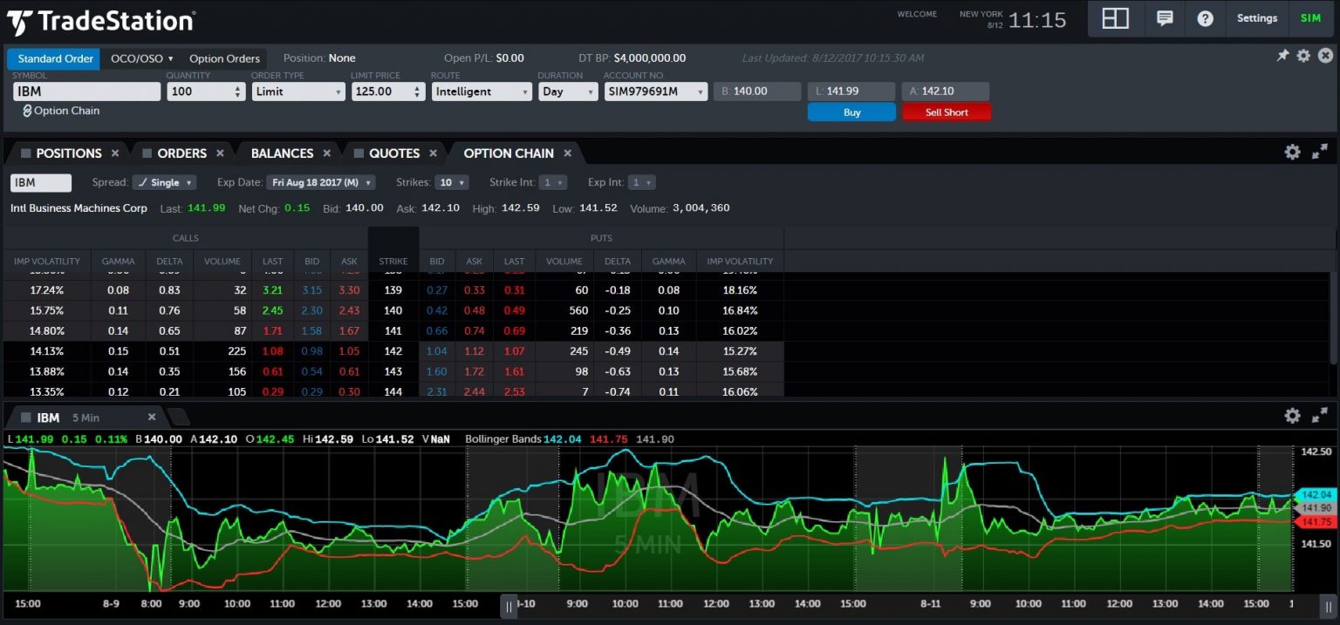Expand the Exp Date dropdown
This screenshot has height=625, width=1340.
click(x=321, y=183)
